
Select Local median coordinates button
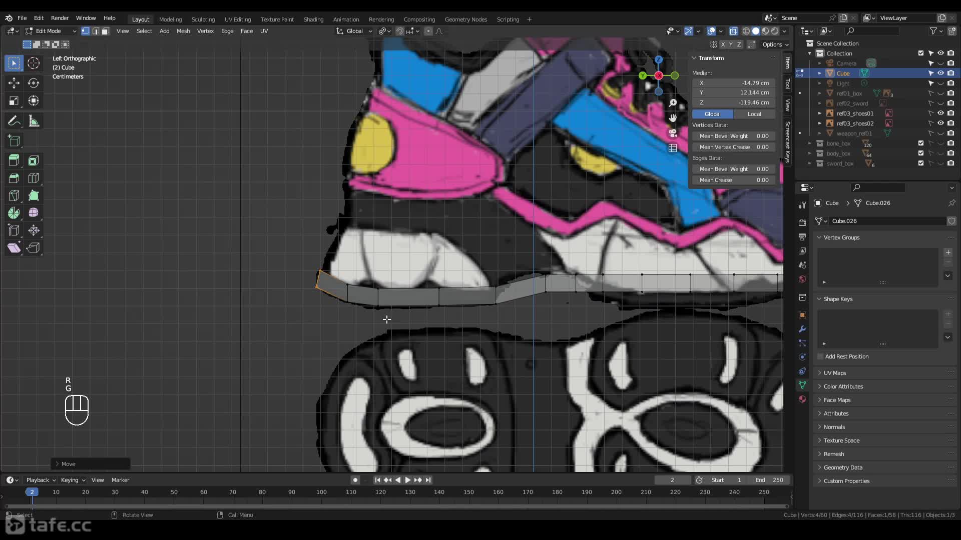(754, 114)
